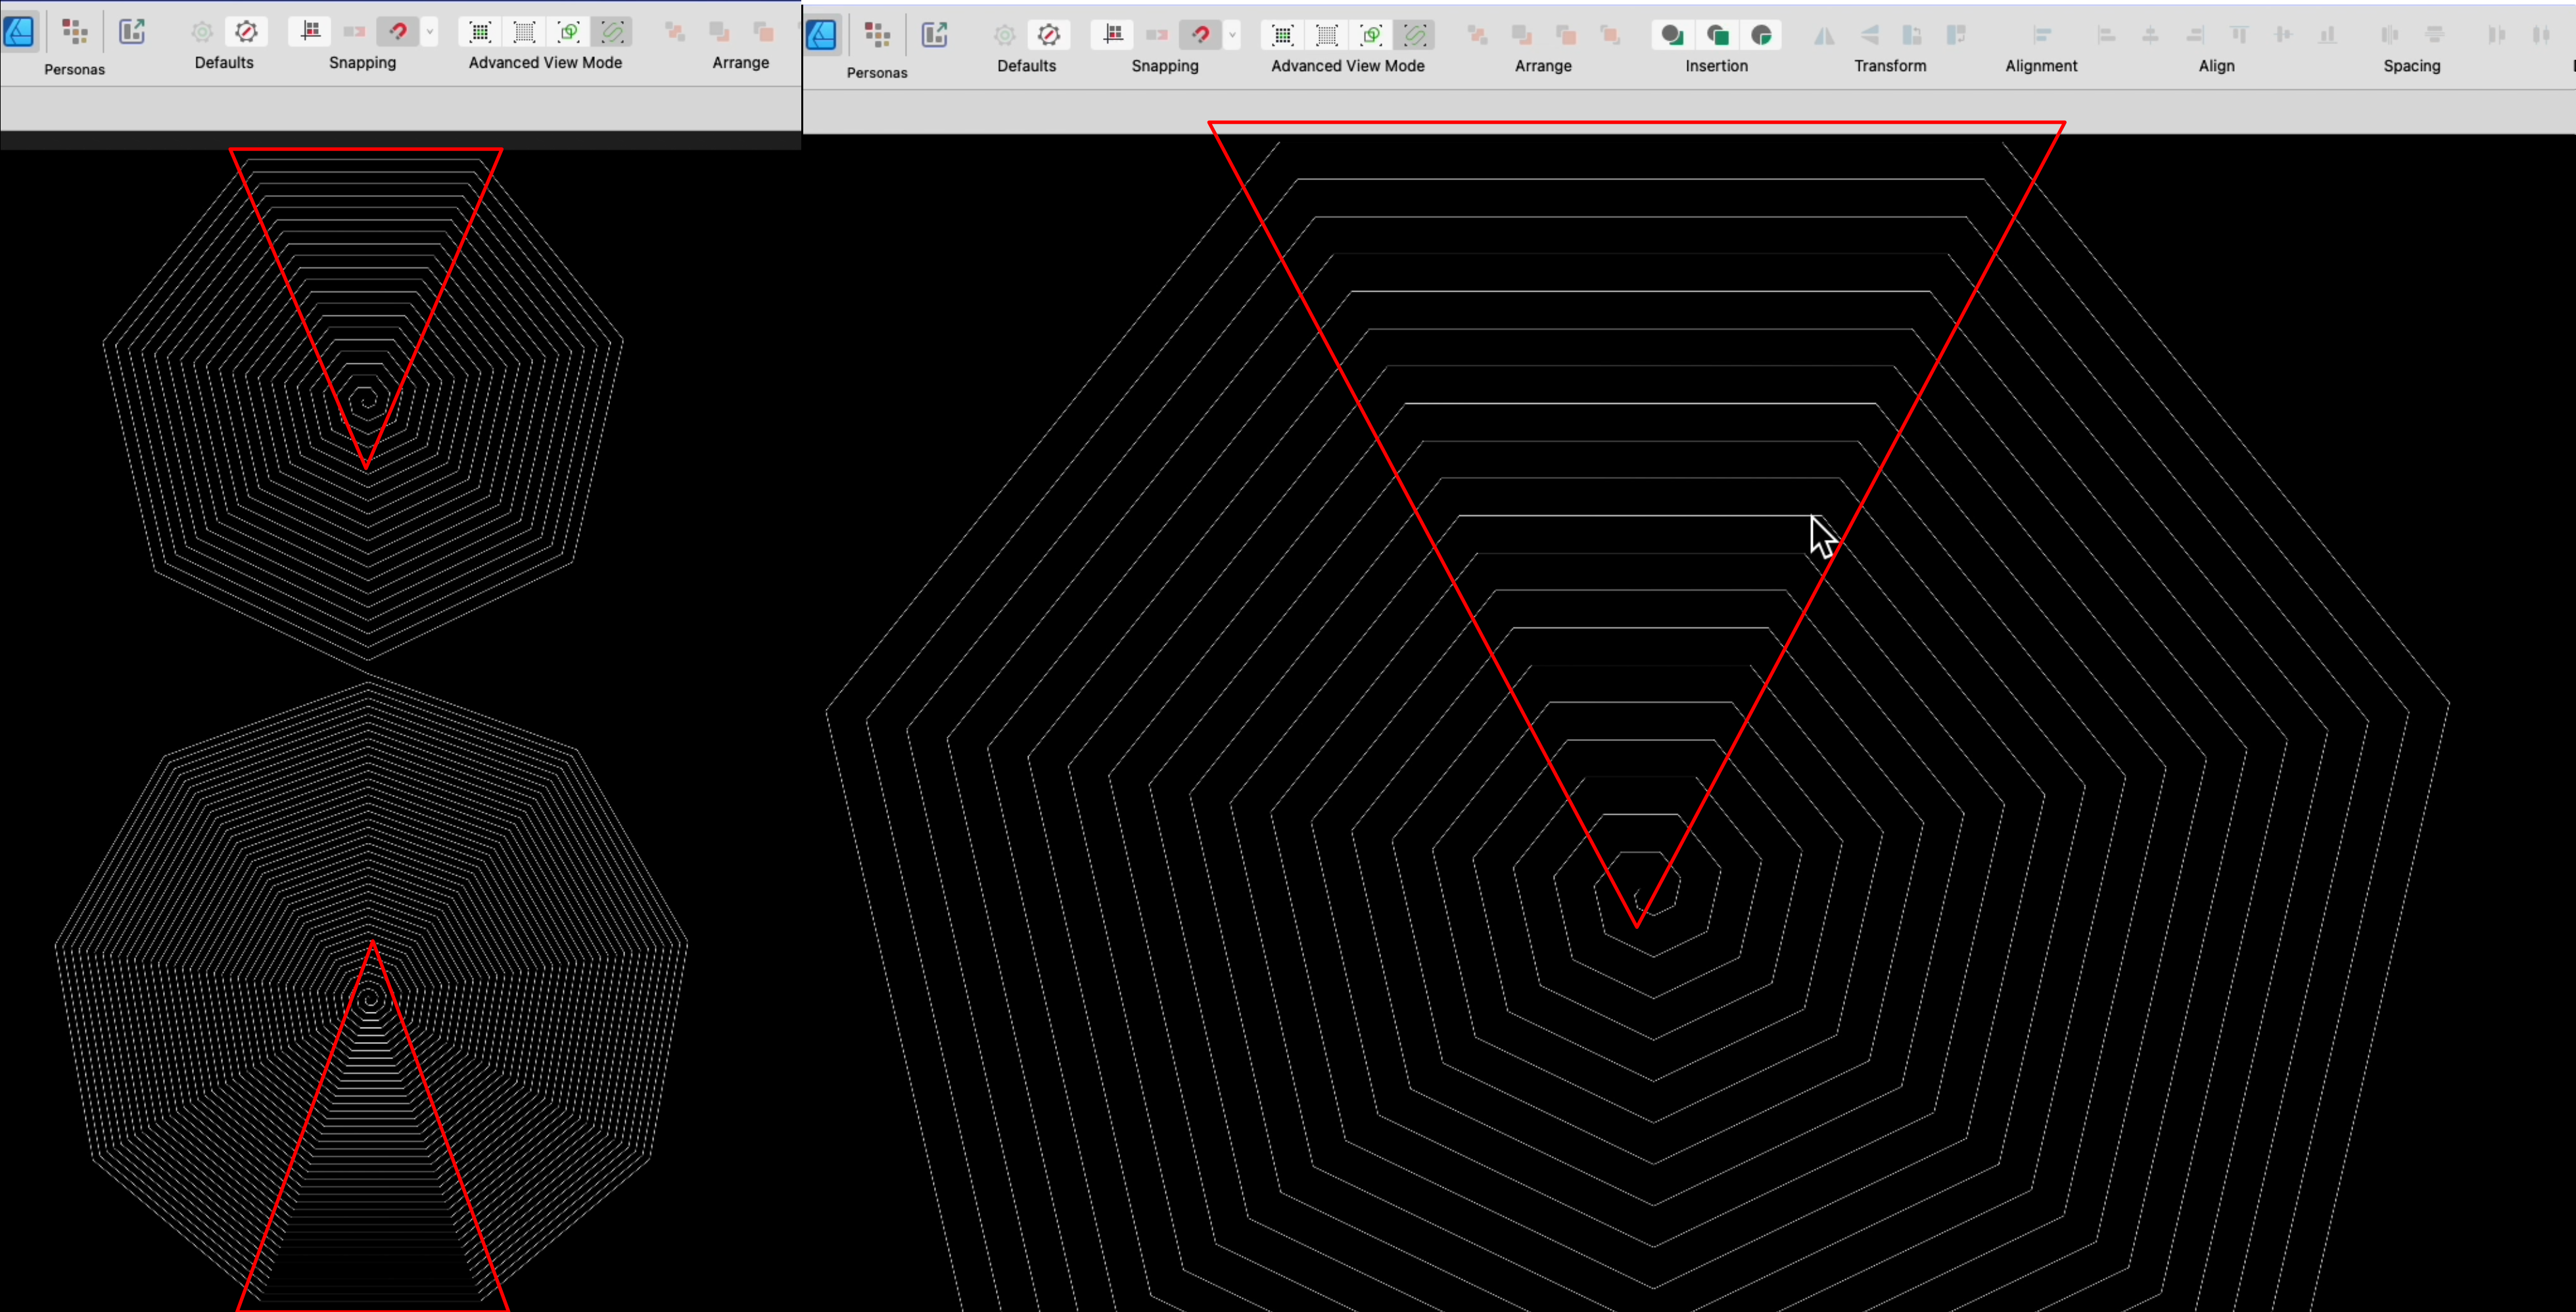This screenshot has height=1312, width=2576.
Task: Click Move to Back in right window
Action: 1478,35
